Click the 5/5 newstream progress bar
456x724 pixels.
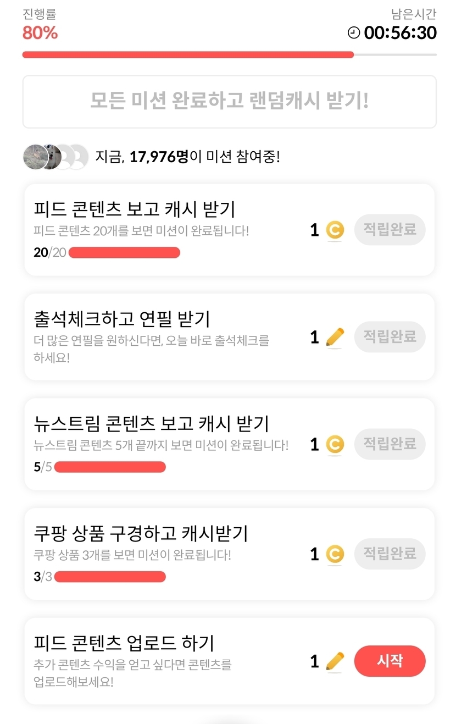(x=110, y=467)
